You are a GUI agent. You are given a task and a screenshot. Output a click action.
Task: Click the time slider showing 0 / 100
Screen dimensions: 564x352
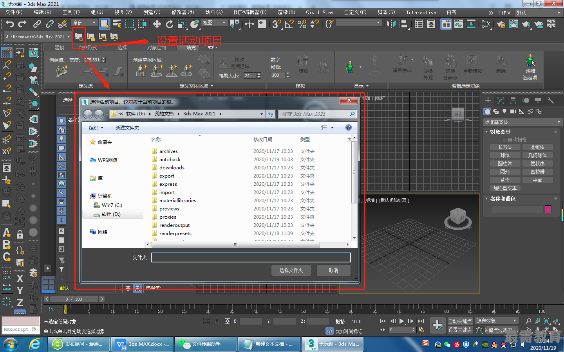[x=74, y=299]
